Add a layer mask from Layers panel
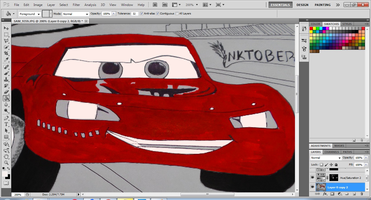371x200 pixels. coord(332,194)
